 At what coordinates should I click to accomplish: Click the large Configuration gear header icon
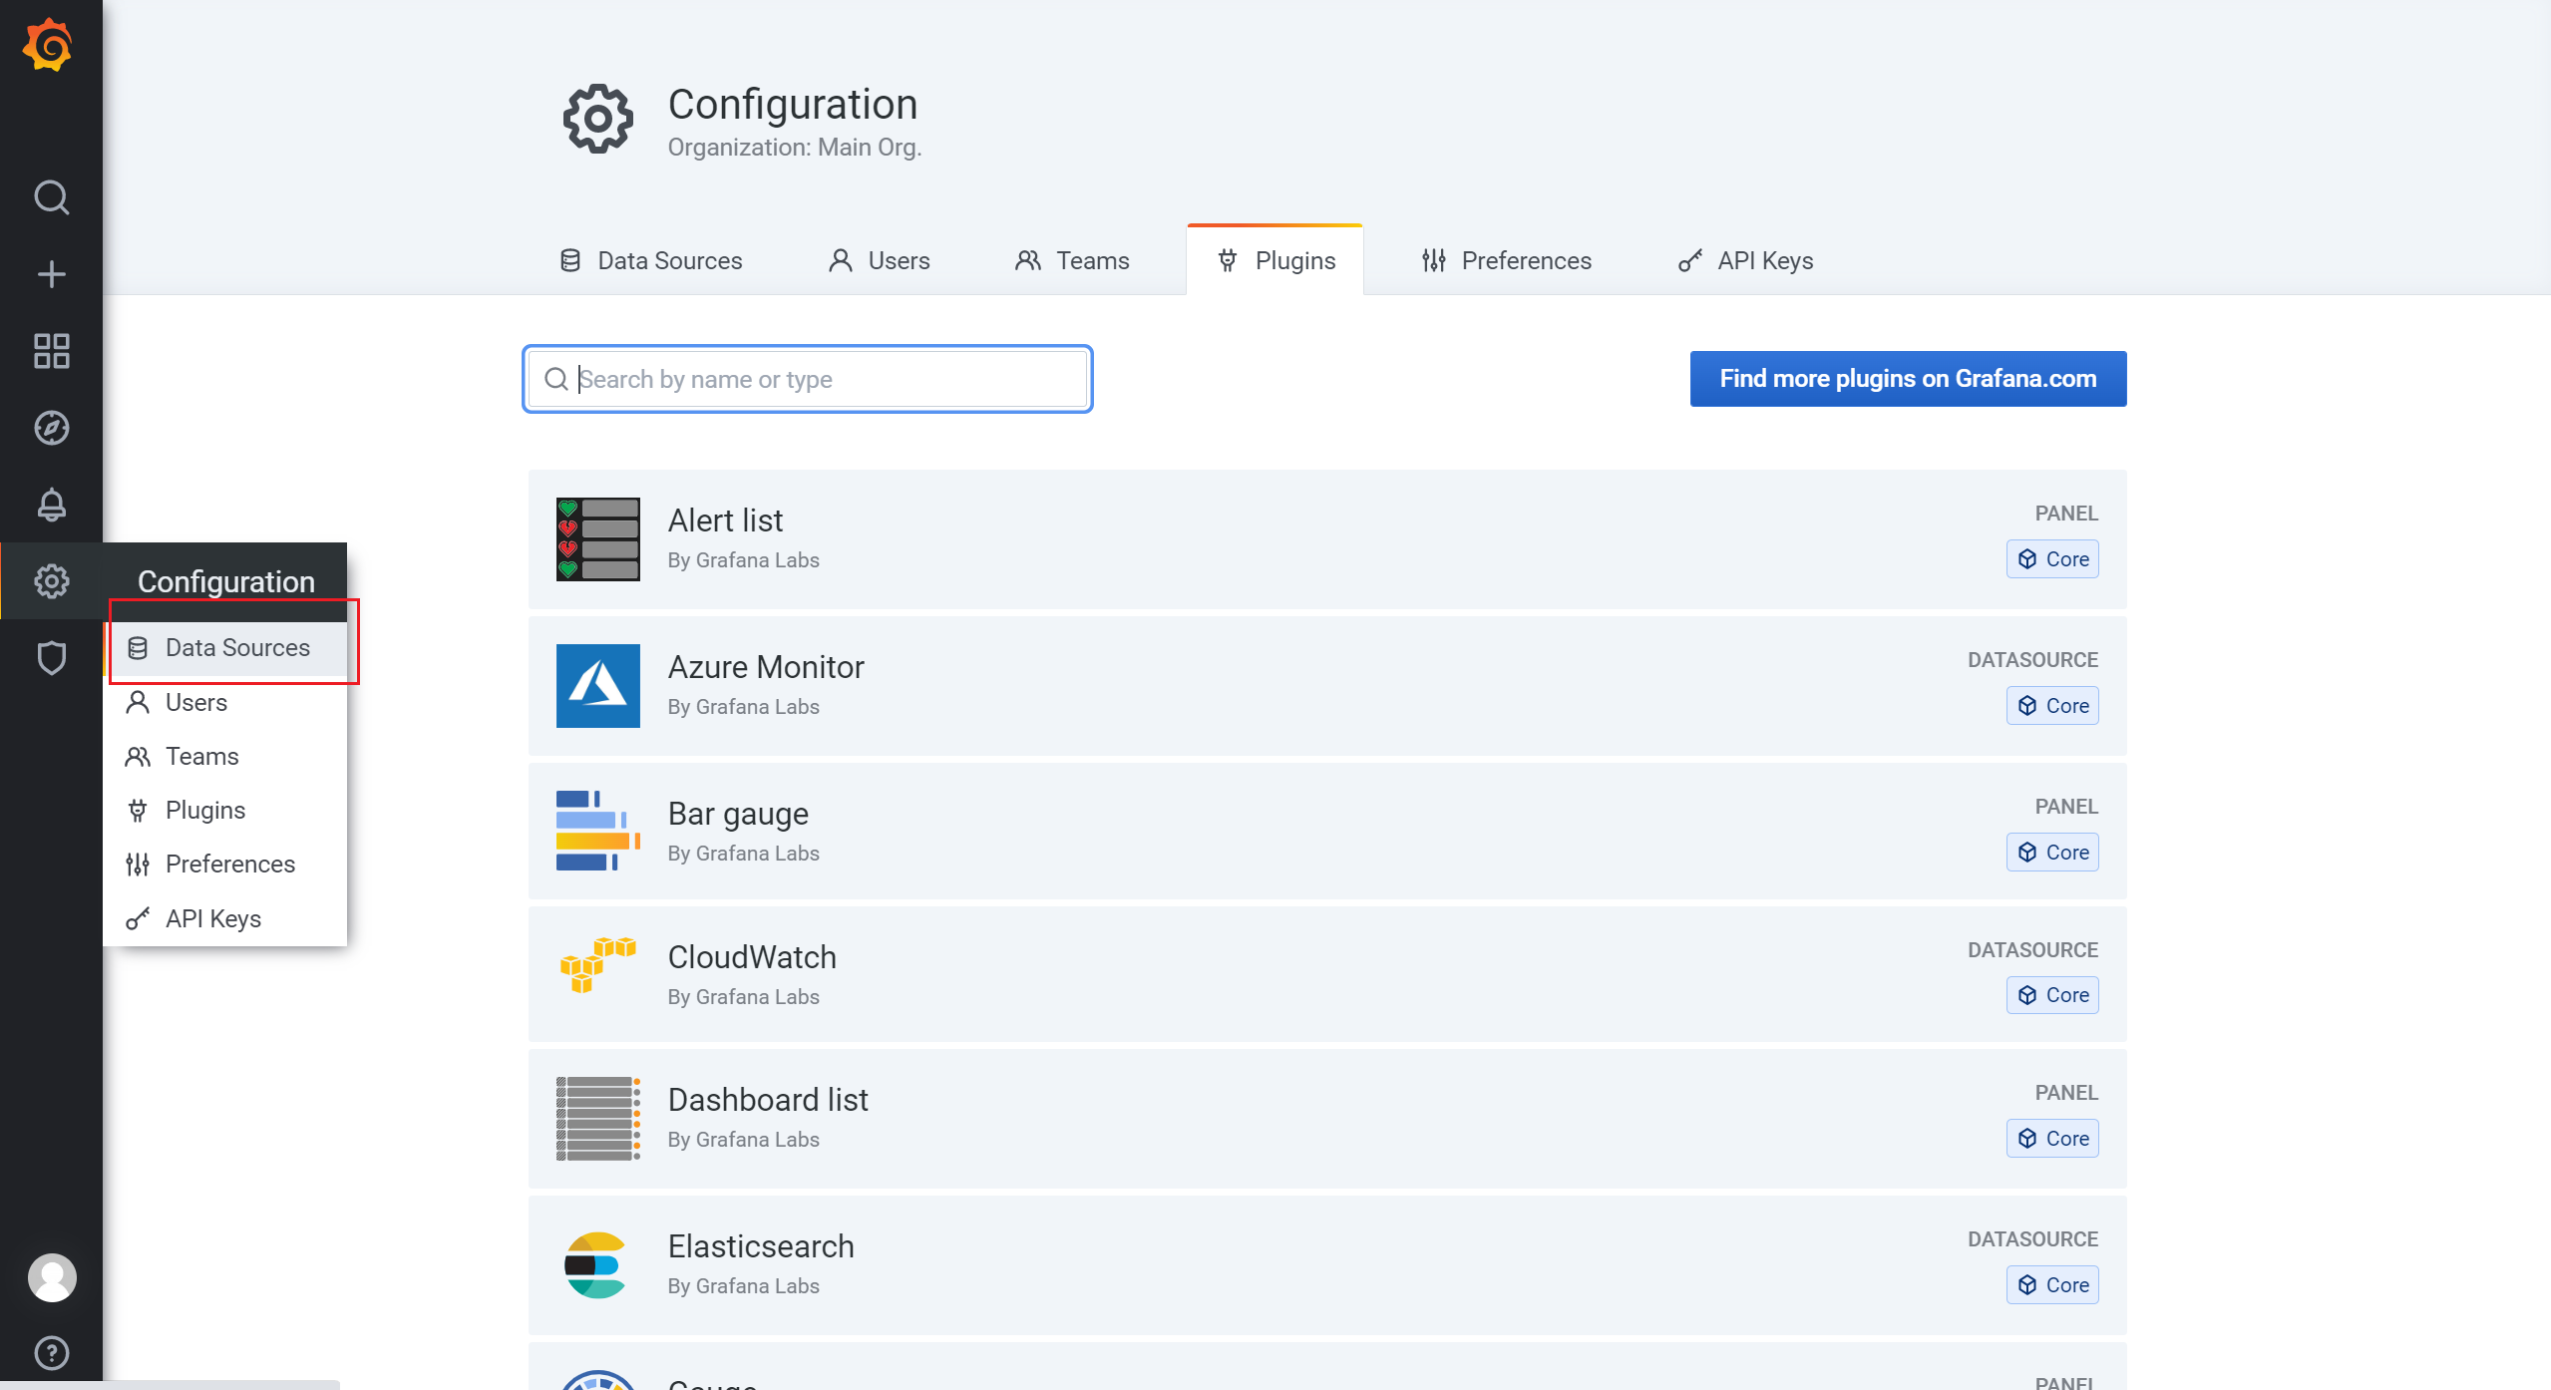tap(598, 119)
